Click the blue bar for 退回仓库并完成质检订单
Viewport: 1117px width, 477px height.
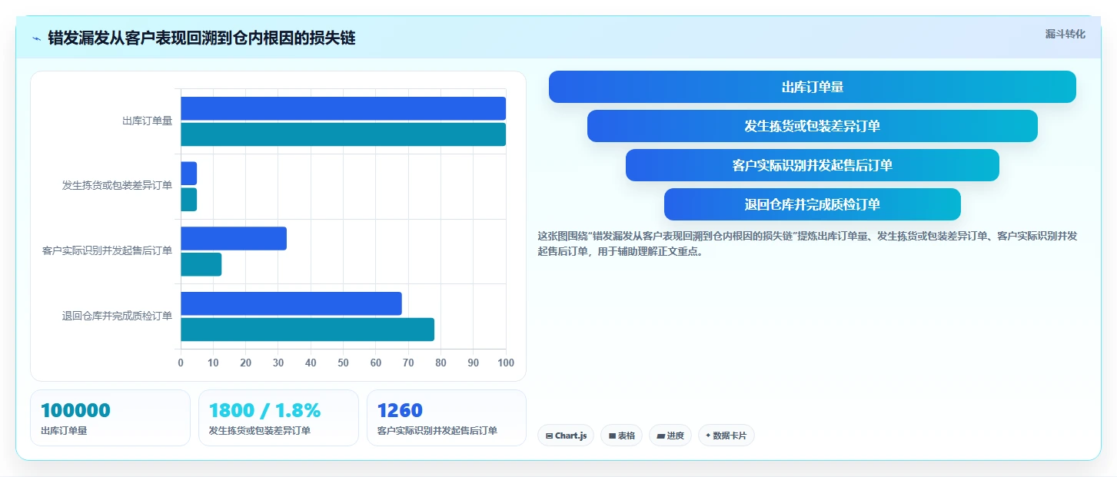coord(291,303)
